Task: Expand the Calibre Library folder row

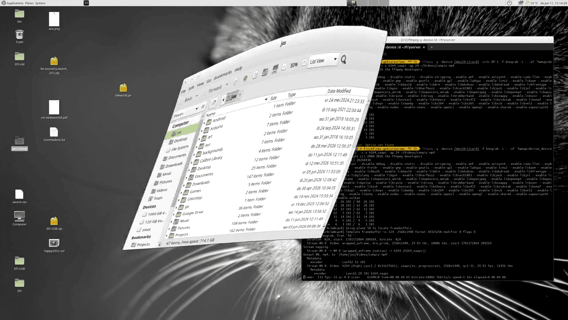Action: tap(191, 163)
